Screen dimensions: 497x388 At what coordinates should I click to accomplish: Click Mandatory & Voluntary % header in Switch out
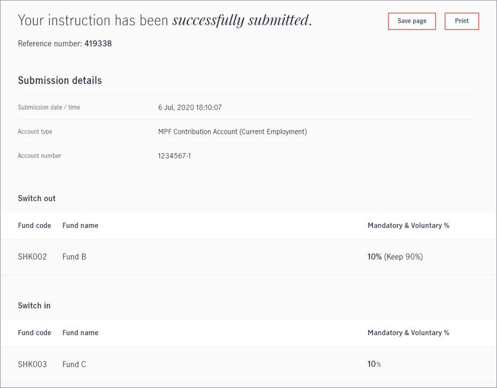pyautogui.click(x=408, y=225)
